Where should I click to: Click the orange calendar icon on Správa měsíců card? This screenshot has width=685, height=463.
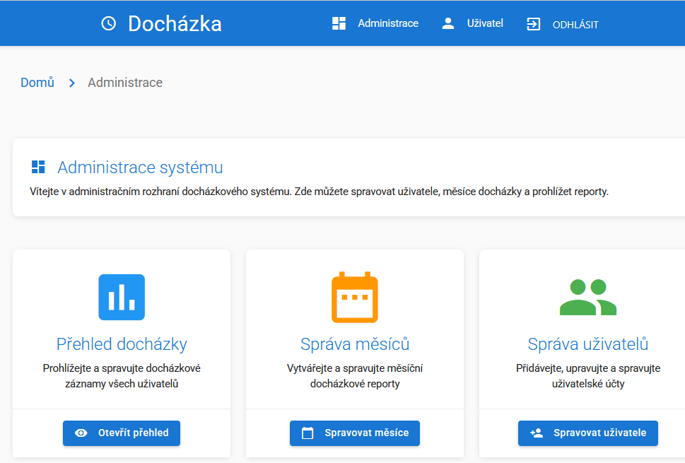pyautogui.click(x=354, y=297)
